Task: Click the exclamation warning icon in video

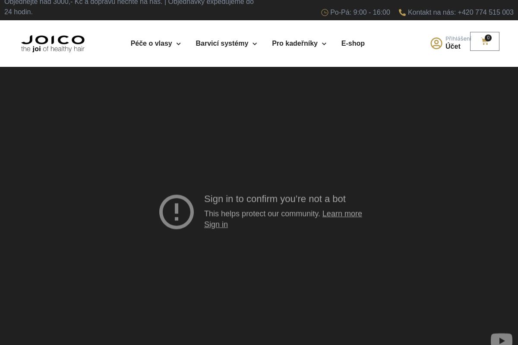Action: tap(177, 212)
